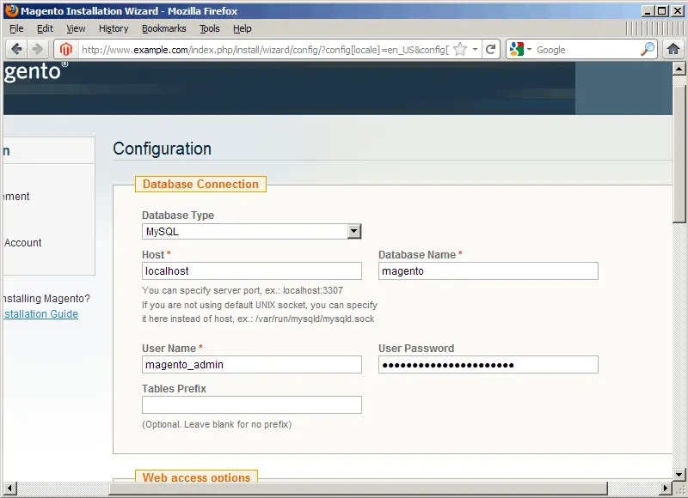Click the horizontal scrollbar left arrow

(9, 488)
